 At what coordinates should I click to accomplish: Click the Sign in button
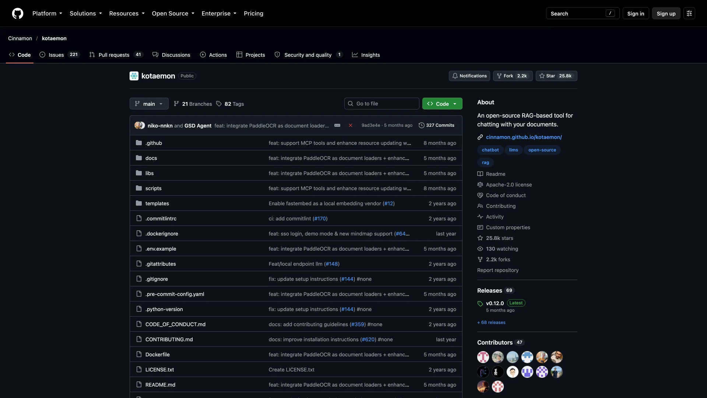(x=636, y=13)
